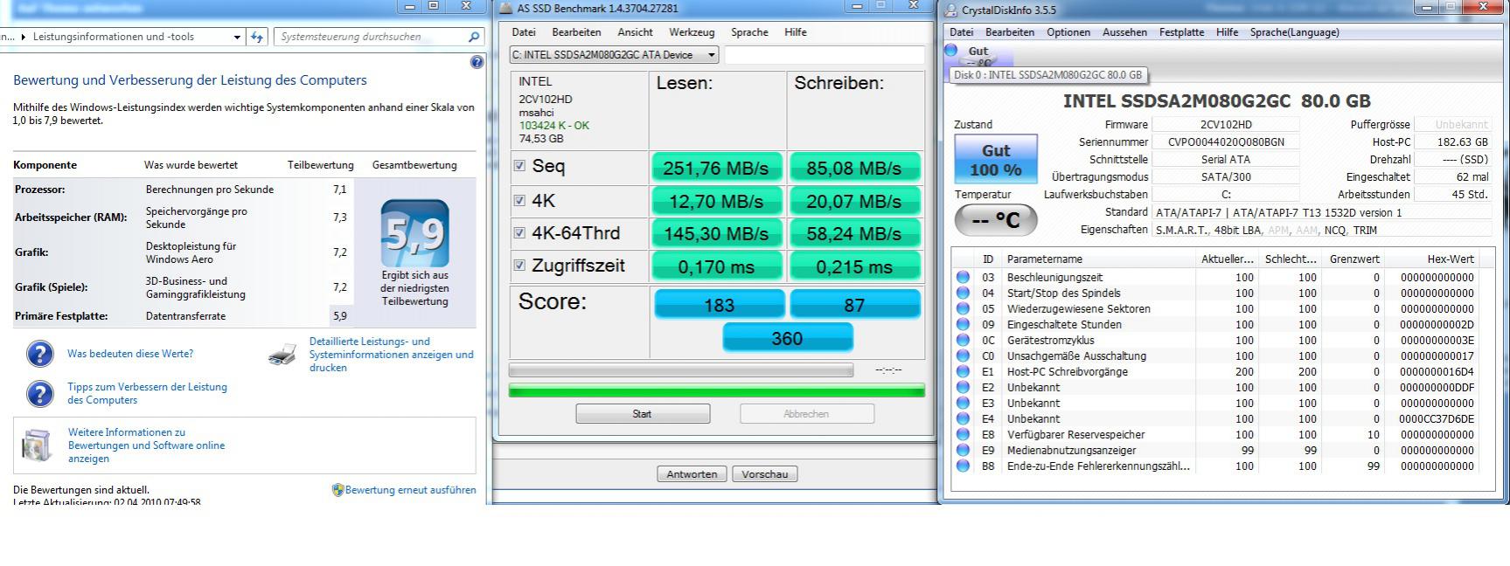Click the Start button in AS SSD Benchmark
This screenshot has height=566, width=1510.
(643, 414)
